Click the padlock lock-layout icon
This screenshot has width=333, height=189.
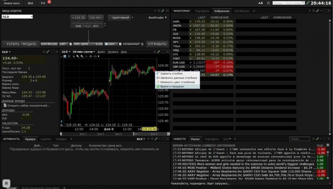coord(268,3)
